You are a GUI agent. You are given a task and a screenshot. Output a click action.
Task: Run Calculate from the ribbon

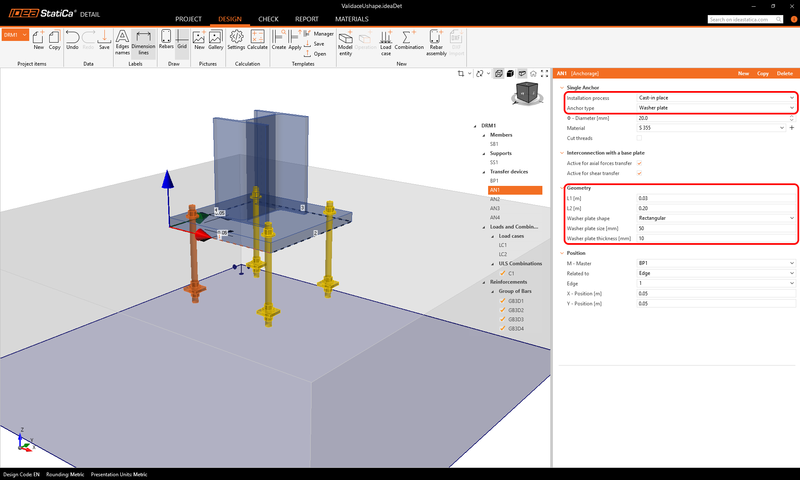257,40
